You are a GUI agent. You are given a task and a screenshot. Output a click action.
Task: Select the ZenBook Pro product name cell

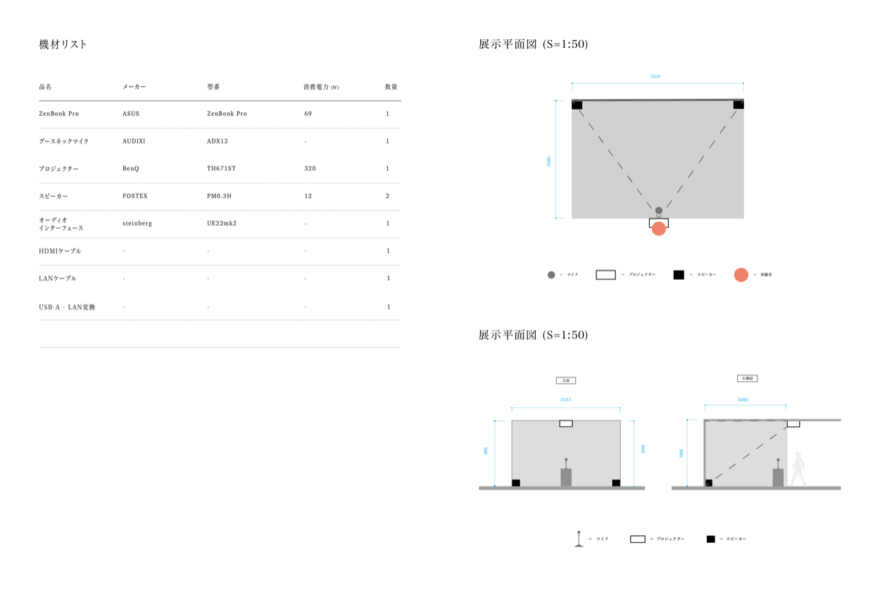pyautogui.click(x=58, y=113)
